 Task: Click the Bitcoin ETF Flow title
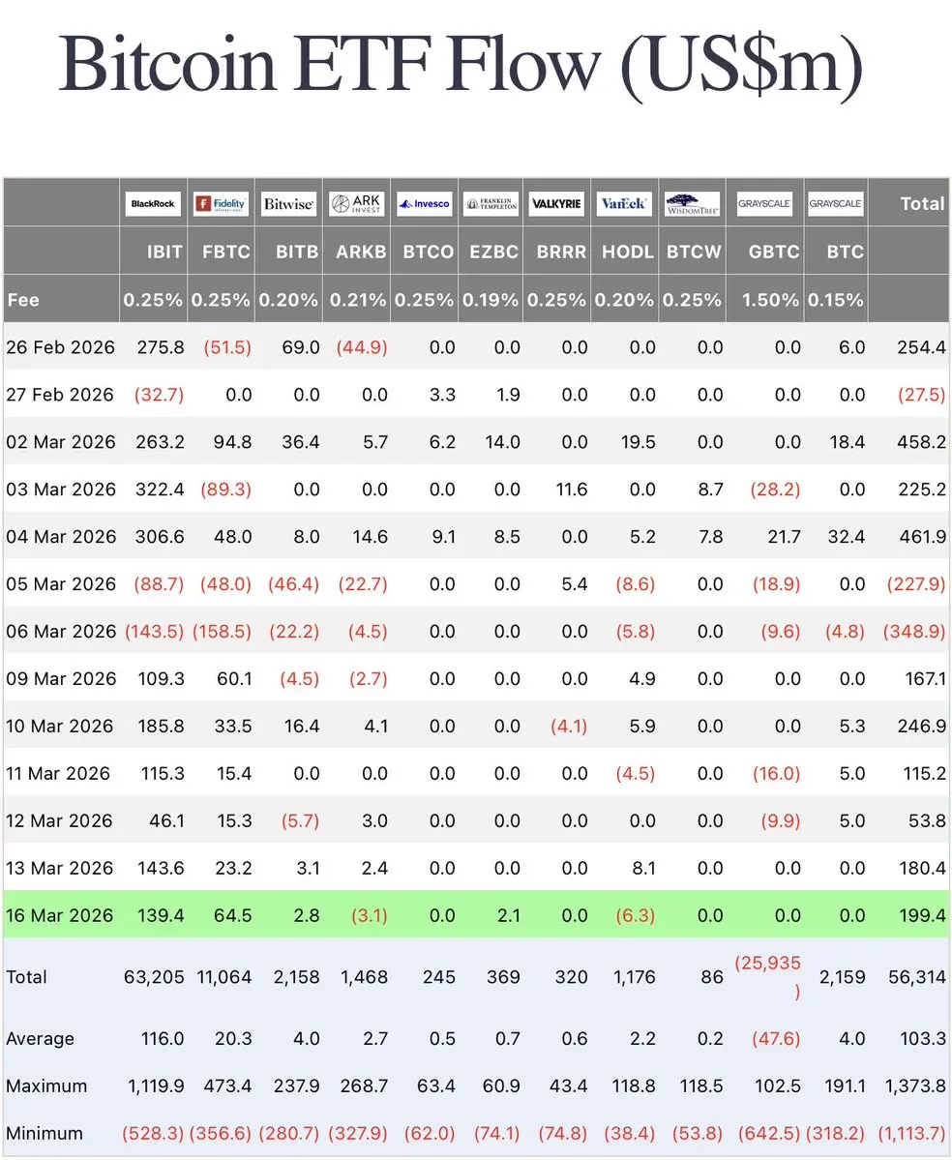(461, 65)
